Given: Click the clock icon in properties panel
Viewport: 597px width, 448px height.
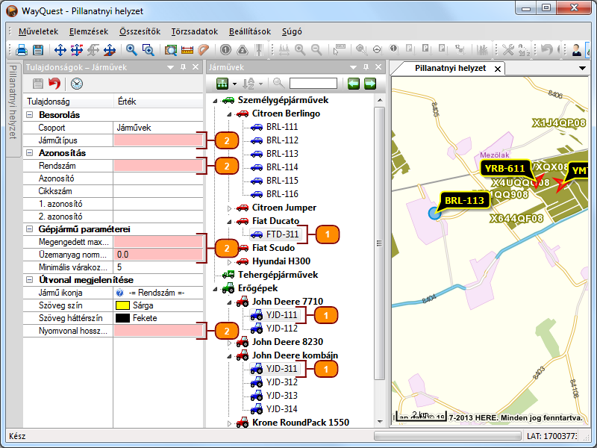Looking at the screenshot, I should 77,84.
